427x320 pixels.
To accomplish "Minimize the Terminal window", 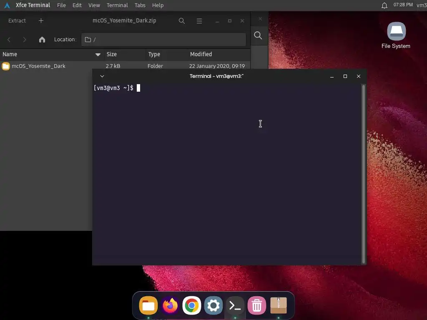I will pyautogui.click(x=332, y=77).
